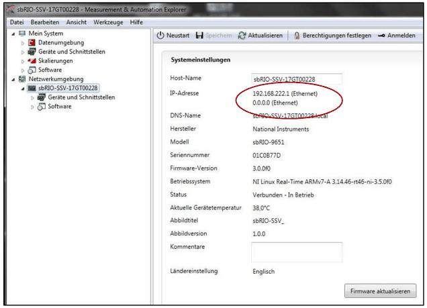Image resolution: width=427 pixels, height=308 pixels.
Task: Select the Netzwerkumgebung tree label
Action: coord(56,79)
